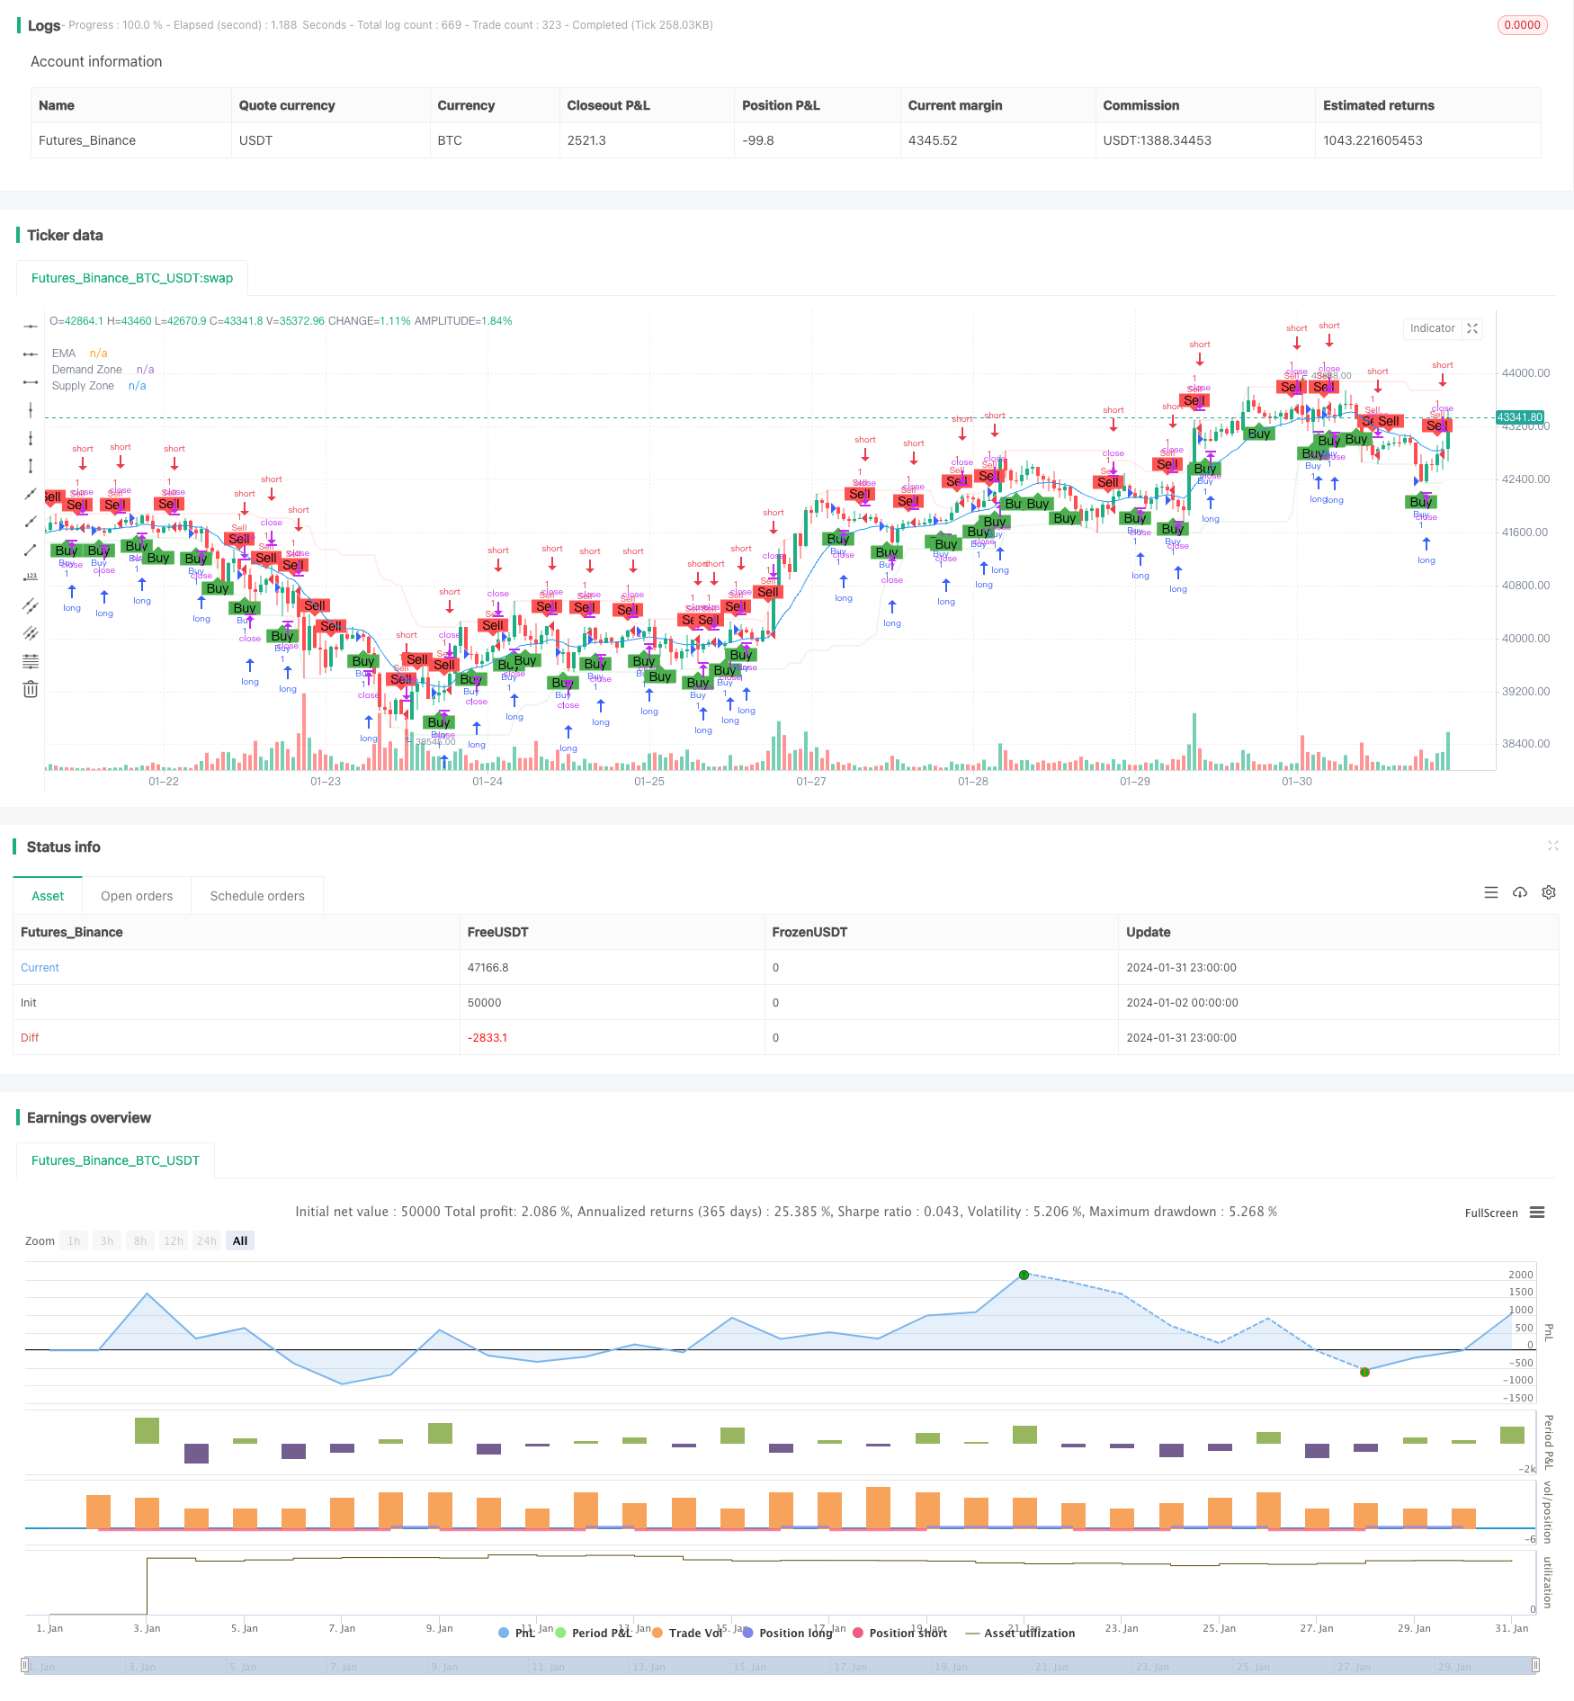Open the Futures_Binance_BTC_USDT:swap ticker tab
This screenshot has height=1701, width=1574.
[x=132, y=278]
